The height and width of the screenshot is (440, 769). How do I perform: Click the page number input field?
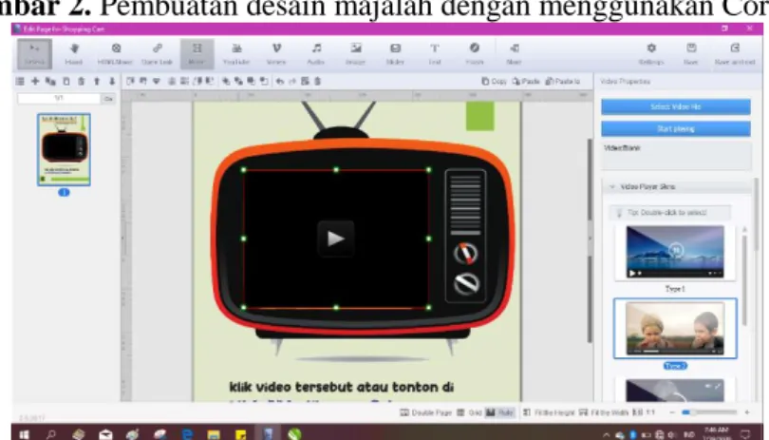59,98
